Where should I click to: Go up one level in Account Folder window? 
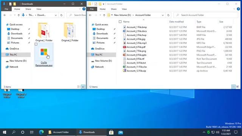click(104, 15)
